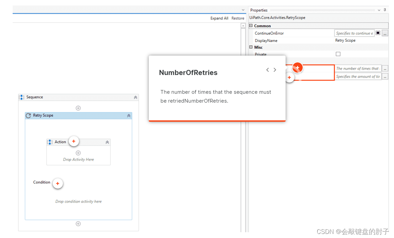
Task: Open the tour hotspot beside the RetryInterval field
Action: point(289,78)
